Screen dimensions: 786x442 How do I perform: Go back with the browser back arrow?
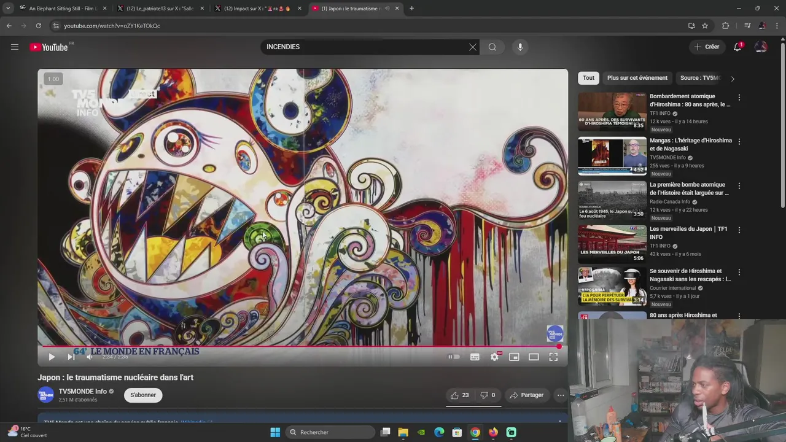click(x=9, y=26)
